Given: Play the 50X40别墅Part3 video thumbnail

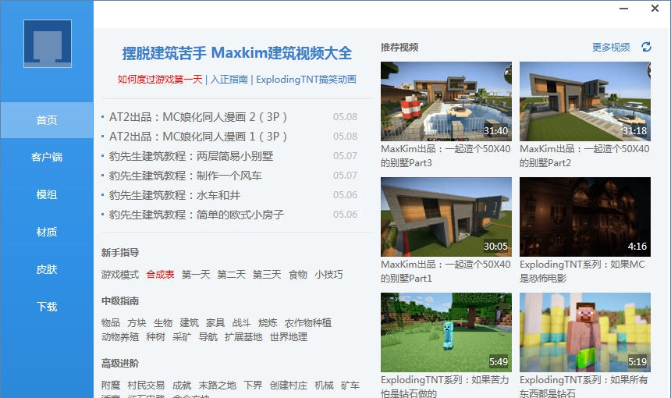Looking at the screenshot, I should (x=446, y=101).
